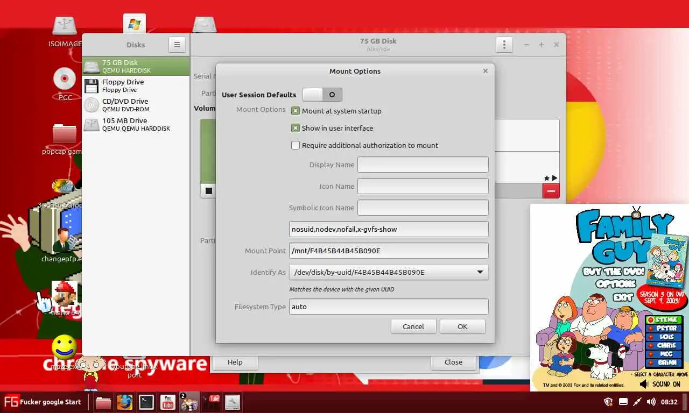Image resolution: width=689 pixels, height=413 pixels.
Task: Open the Identify As dropdown
Action: click(389, 272)
